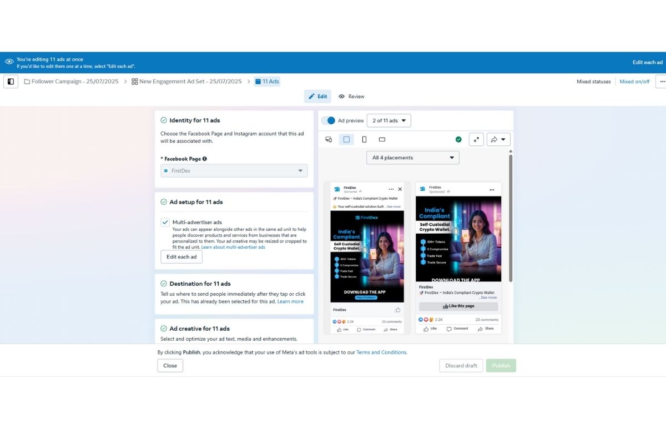Click Share under the right ad preview

(486, 329)
